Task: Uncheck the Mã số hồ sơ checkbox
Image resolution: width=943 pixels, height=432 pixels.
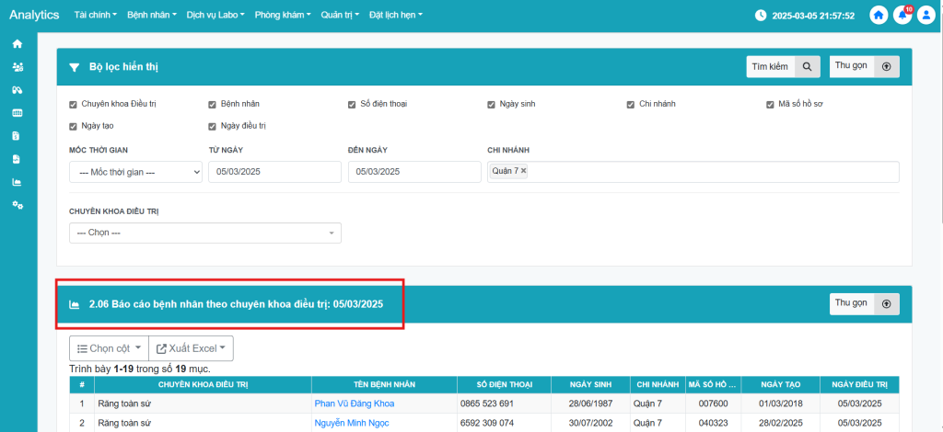Action: point(770,104)
